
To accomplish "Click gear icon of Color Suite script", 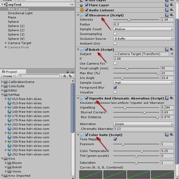I will [x=171, y=135].
